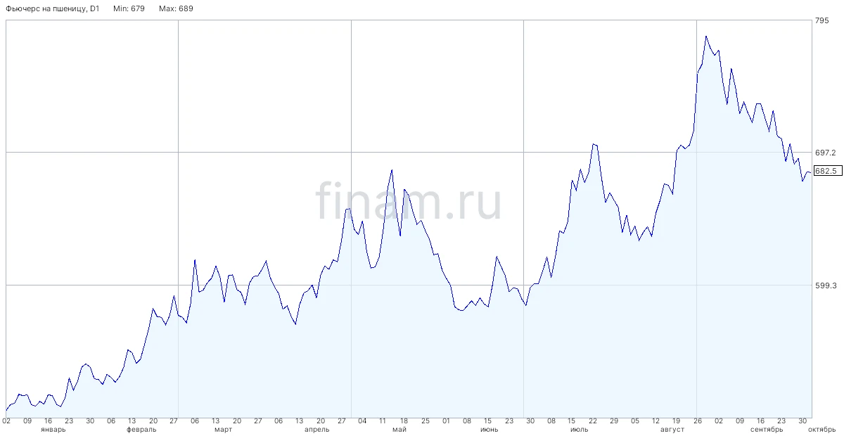Click the 'май' month label
Screen dimensions: 844x443
coord(399,429)
